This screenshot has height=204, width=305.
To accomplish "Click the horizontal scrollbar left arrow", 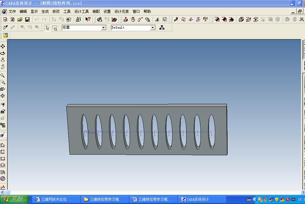I will (x=2, y=192).
